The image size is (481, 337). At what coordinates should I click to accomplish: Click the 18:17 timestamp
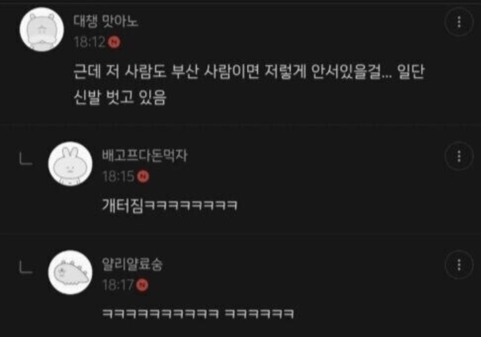118,285
